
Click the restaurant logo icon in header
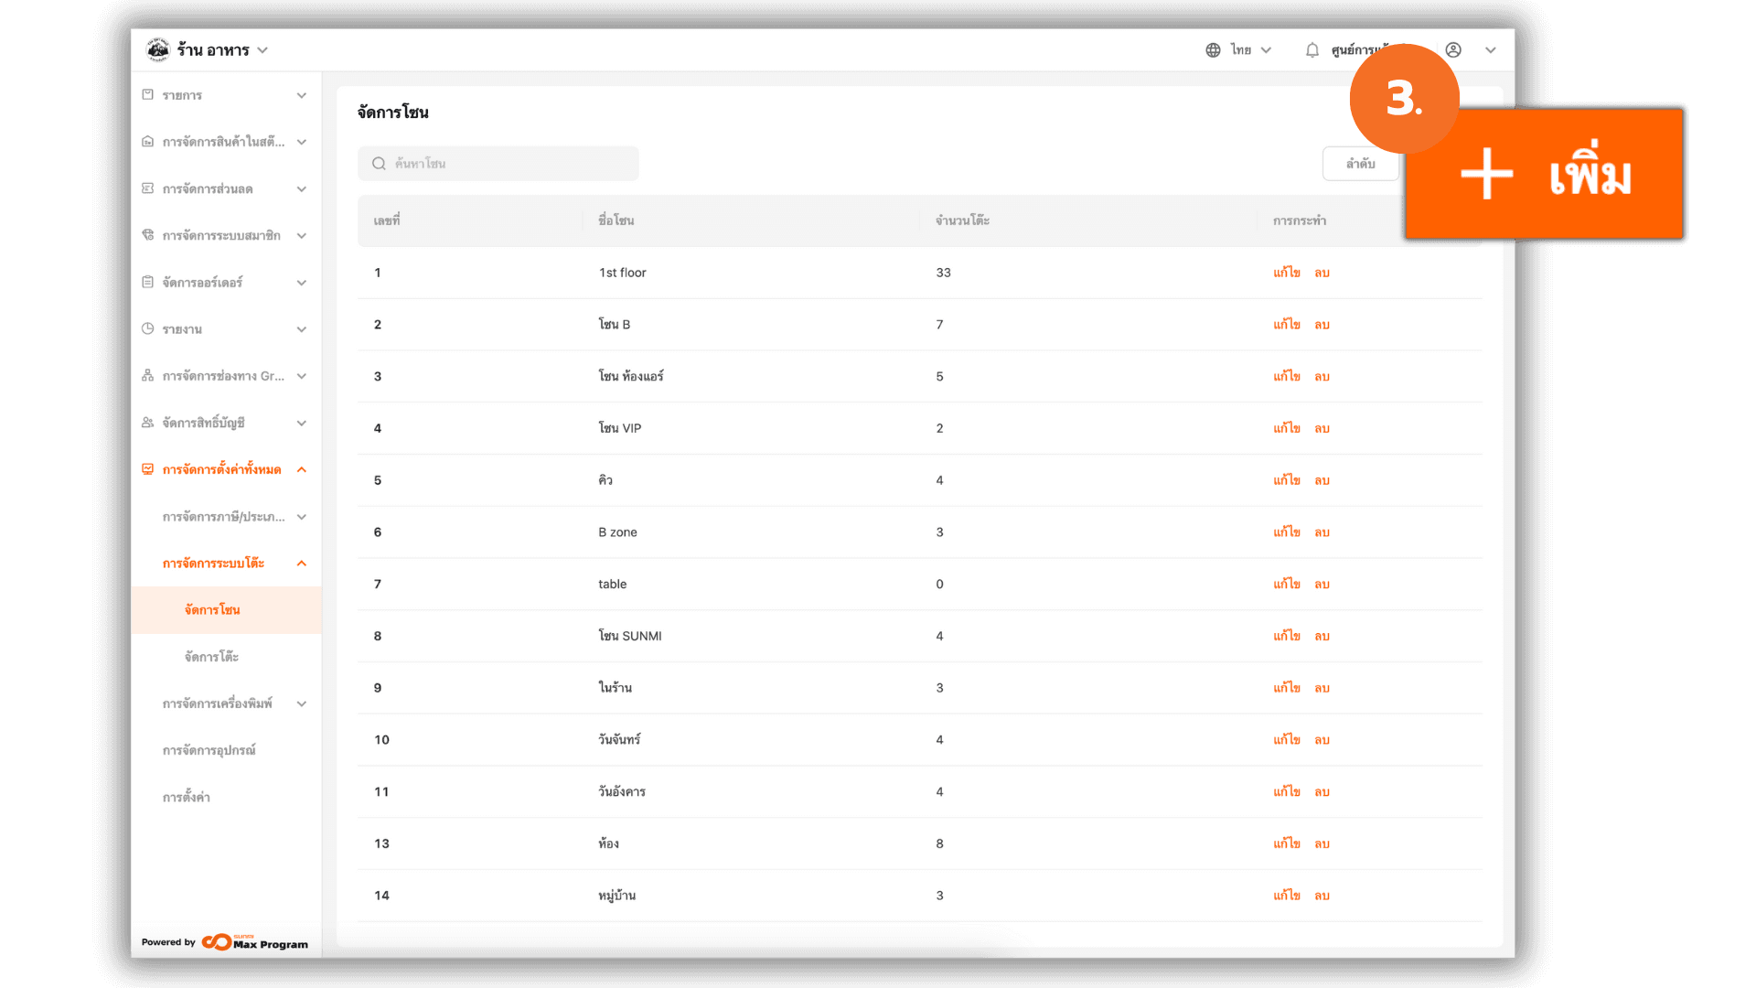[158, 49]
